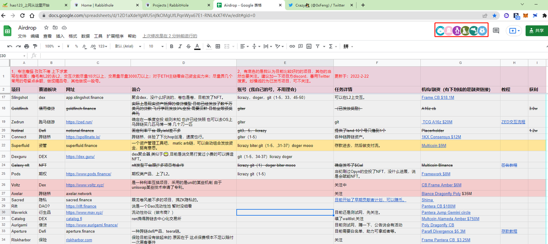
Task: Toggle bold formatting
Action: [x=172, y=46]
